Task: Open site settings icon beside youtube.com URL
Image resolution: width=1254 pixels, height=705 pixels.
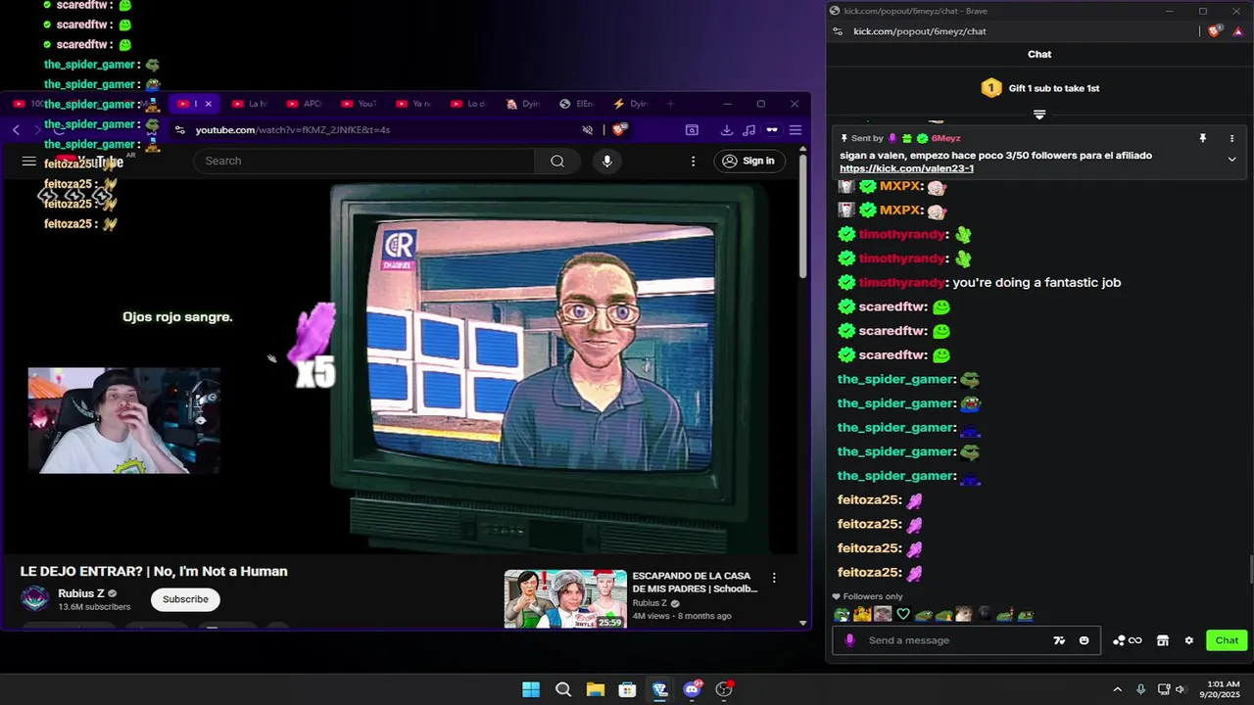Action: (179, 129)
